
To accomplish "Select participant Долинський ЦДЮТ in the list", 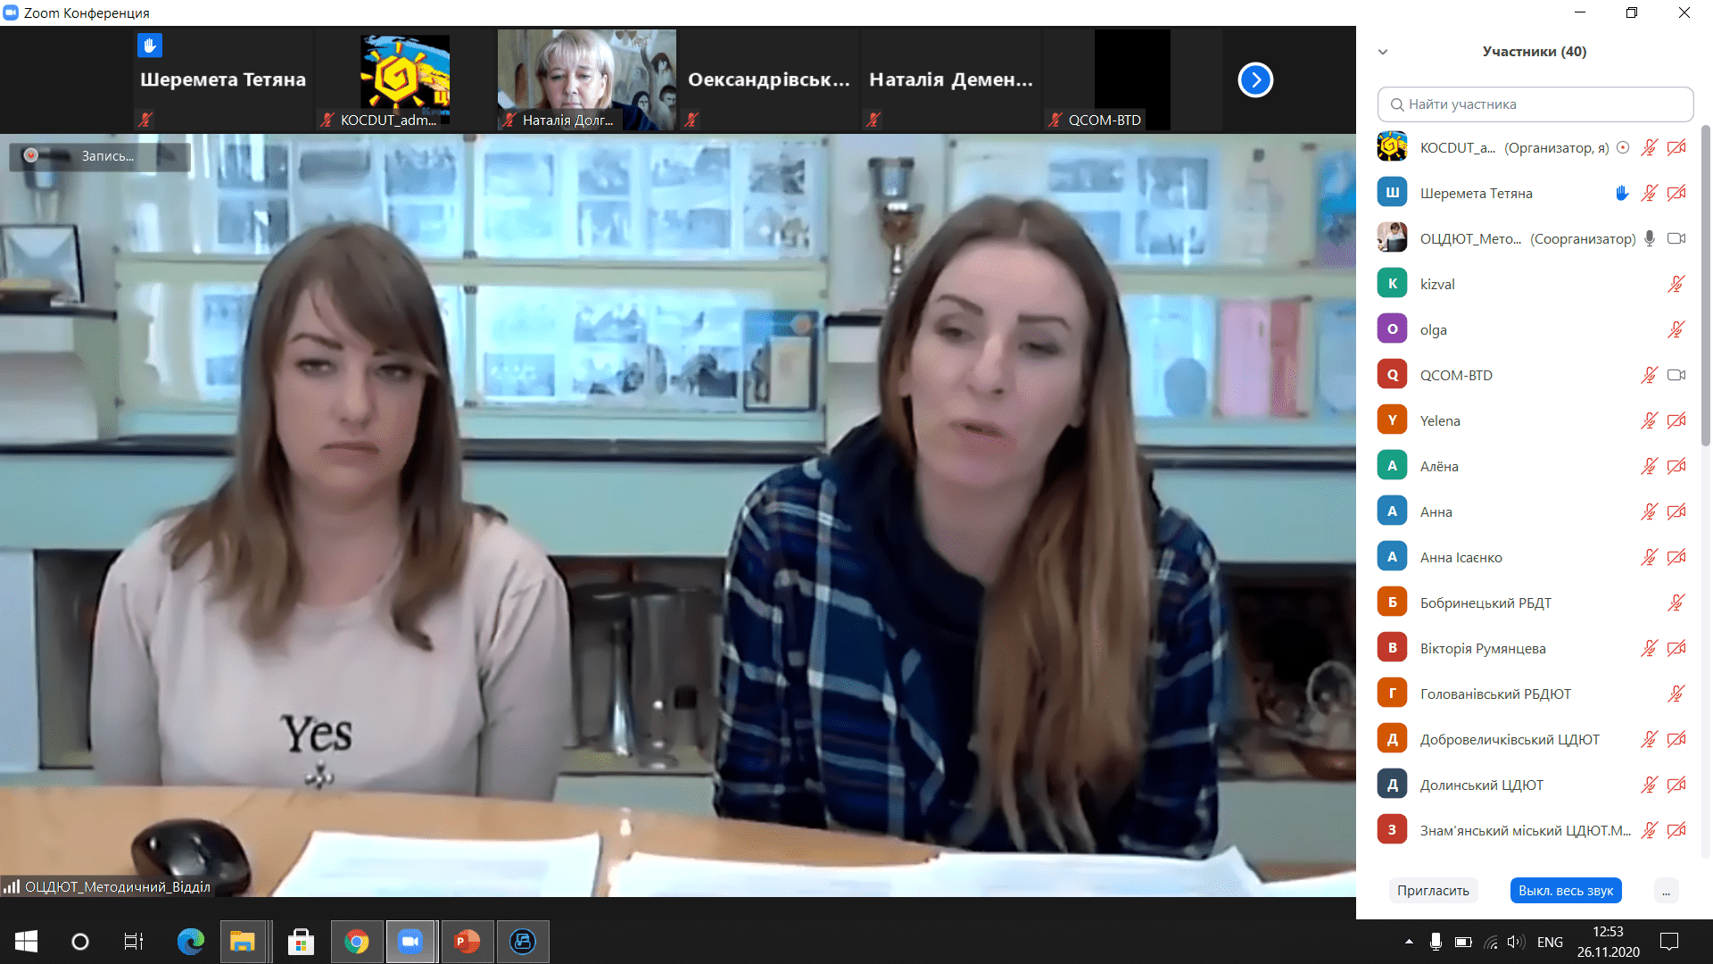I will (x=1481, y=785).
